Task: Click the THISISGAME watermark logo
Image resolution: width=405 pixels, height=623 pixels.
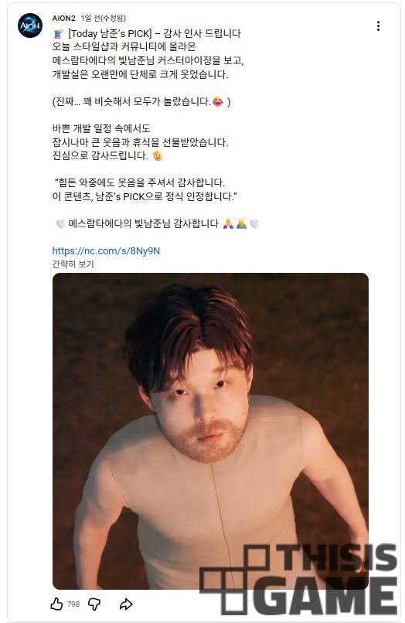Action: (298, 579)
